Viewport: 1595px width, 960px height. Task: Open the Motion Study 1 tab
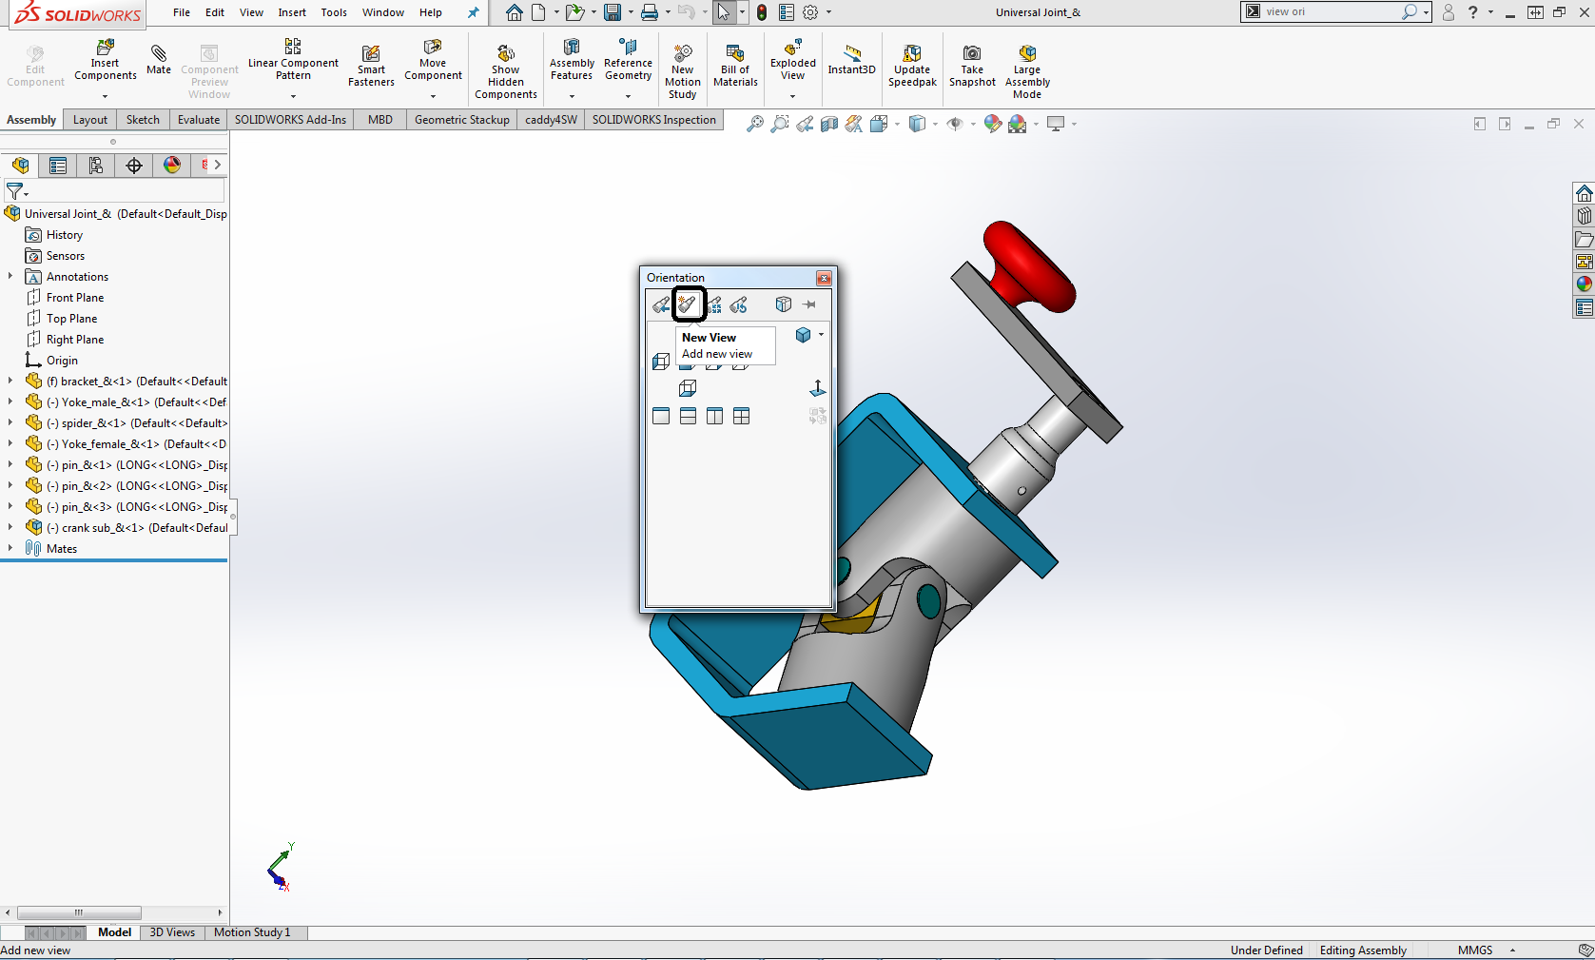pyautogui.click(x=252, y=932)
